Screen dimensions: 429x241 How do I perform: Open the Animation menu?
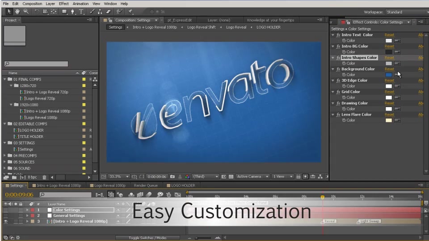(80, 4)
